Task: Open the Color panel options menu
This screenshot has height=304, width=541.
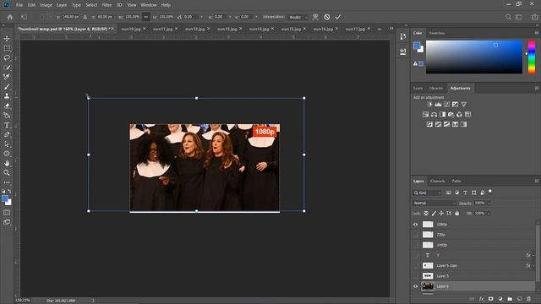Action: [x=537, y=33]
